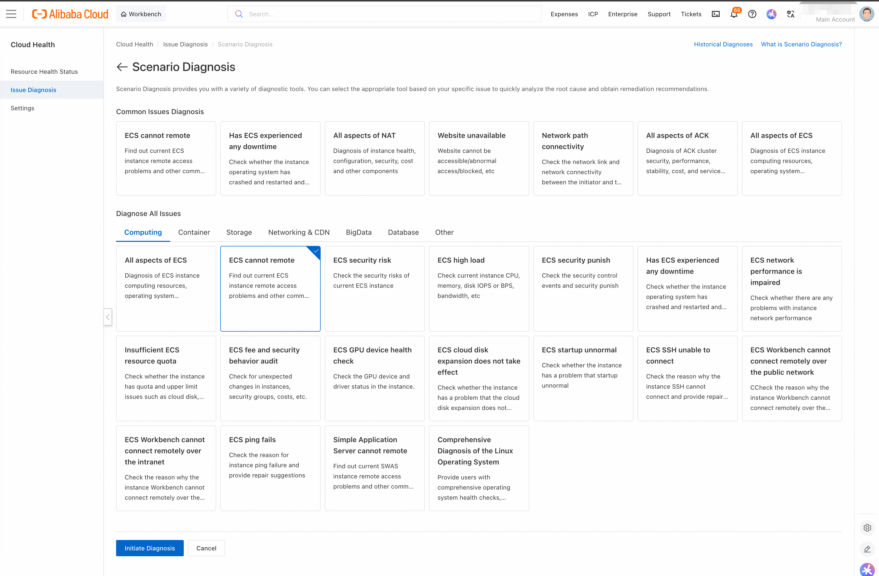Switch to the Computing tab
This screenshot has height=576, width=879.
(143, 232)
